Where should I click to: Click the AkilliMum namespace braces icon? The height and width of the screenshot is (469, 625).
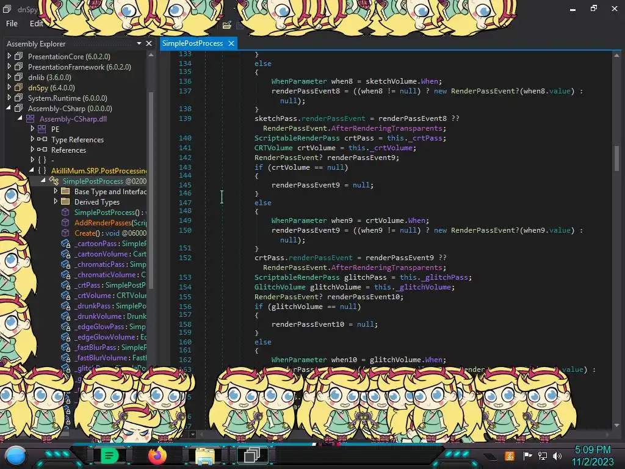point(42,171)
